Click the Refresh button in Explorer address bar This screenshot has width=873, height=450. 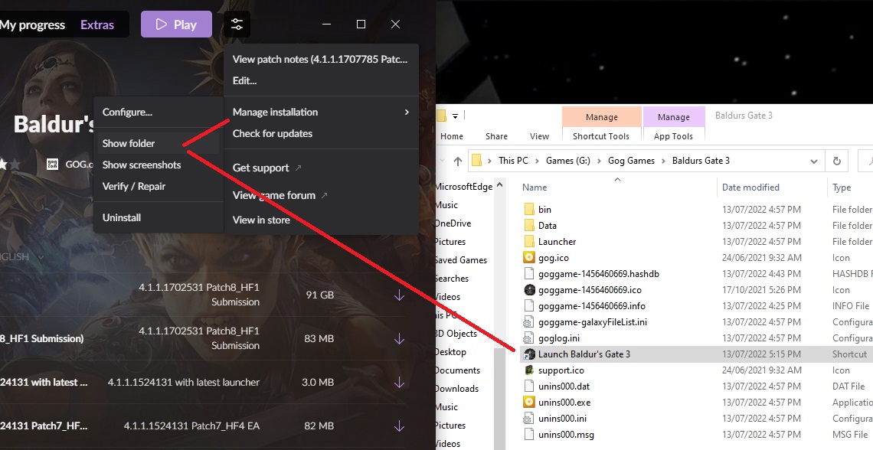836,161
